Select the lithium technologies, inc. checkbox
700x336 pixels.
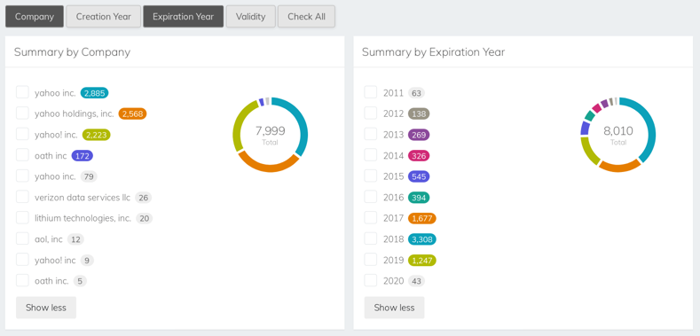tap(22, 218)
